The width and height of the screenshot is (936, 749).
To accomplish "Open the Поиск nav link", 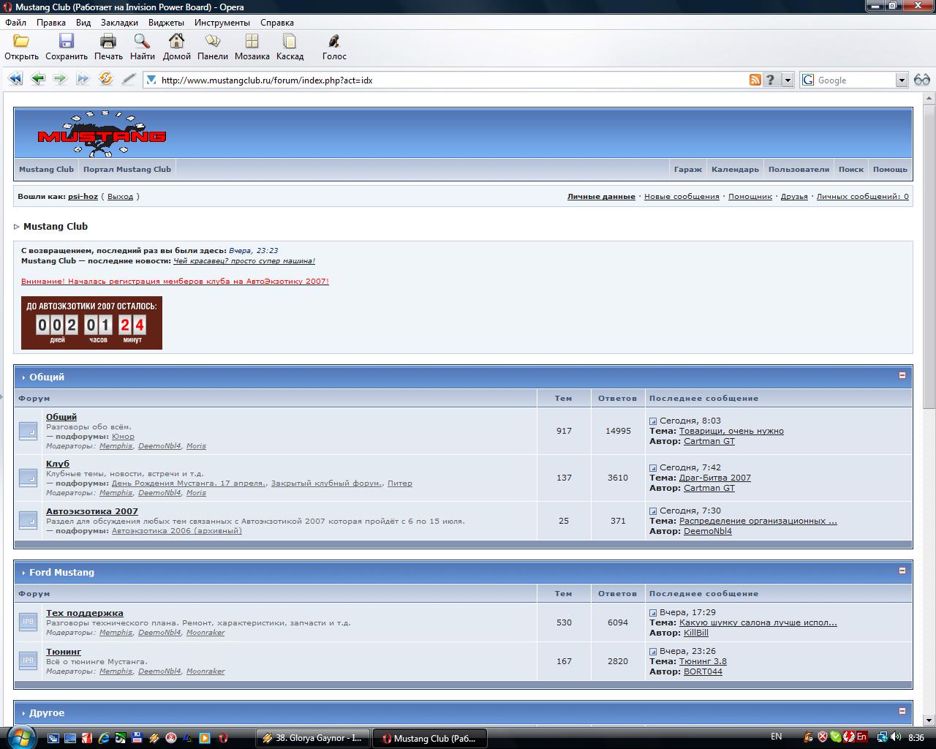I will click(x=851, y=169).
